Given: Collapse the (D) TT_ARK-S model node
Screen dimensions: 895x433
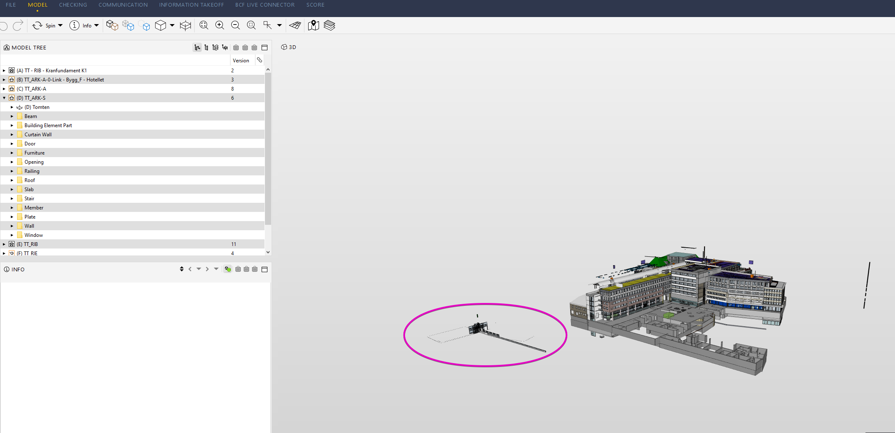Looking at the screenshot, I should [4, 98].
